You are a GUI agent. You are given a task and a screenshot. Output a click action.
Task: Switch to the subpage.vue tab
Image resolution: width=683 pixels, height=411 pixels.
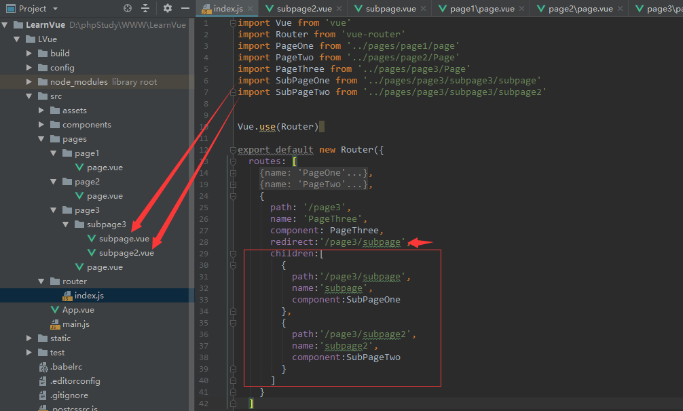[390, 9]
